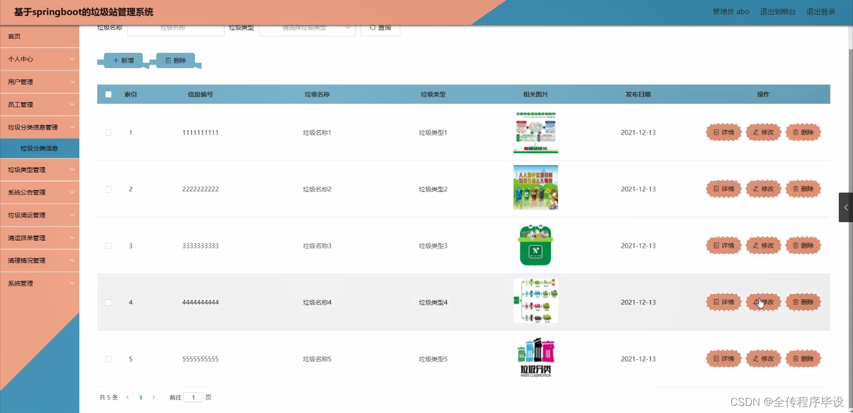
Task: Click the trash icon on the top 删除 button
Action: 168,60
